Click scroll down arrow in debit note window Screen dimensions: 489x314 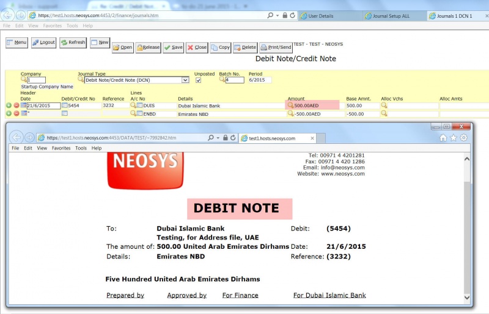tap(467, 297)
